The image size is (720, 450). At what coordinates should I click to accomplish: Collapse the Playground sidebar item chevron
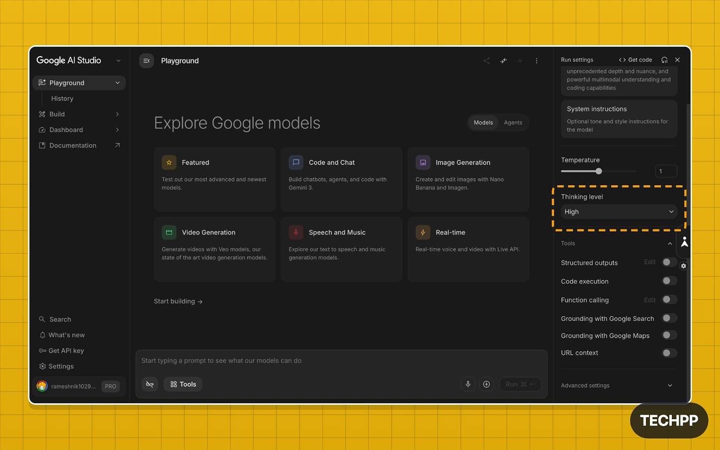click(118, 83)
